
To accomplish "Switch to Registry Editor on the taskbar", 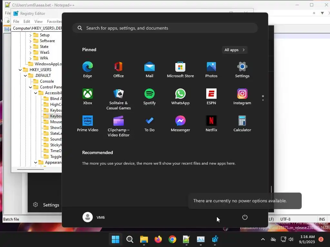I will 215,239.
